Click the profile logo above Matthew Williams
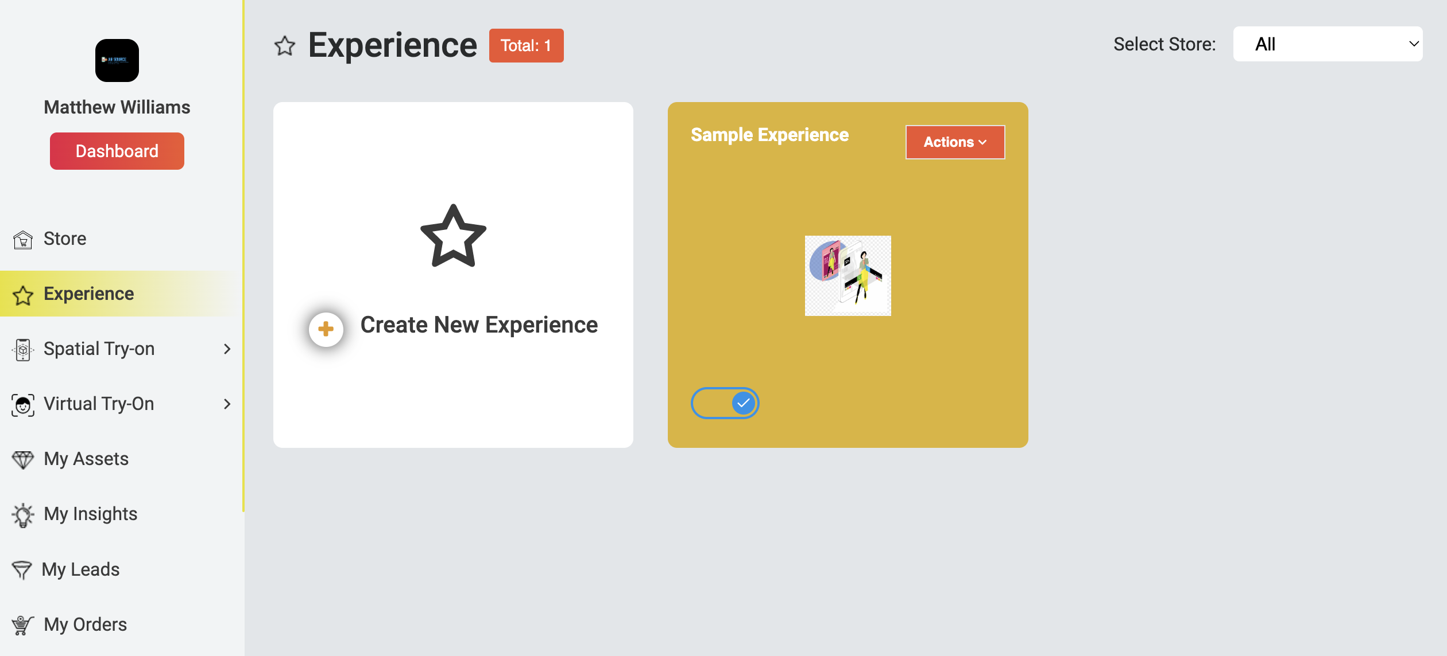 tap(117, 60)
